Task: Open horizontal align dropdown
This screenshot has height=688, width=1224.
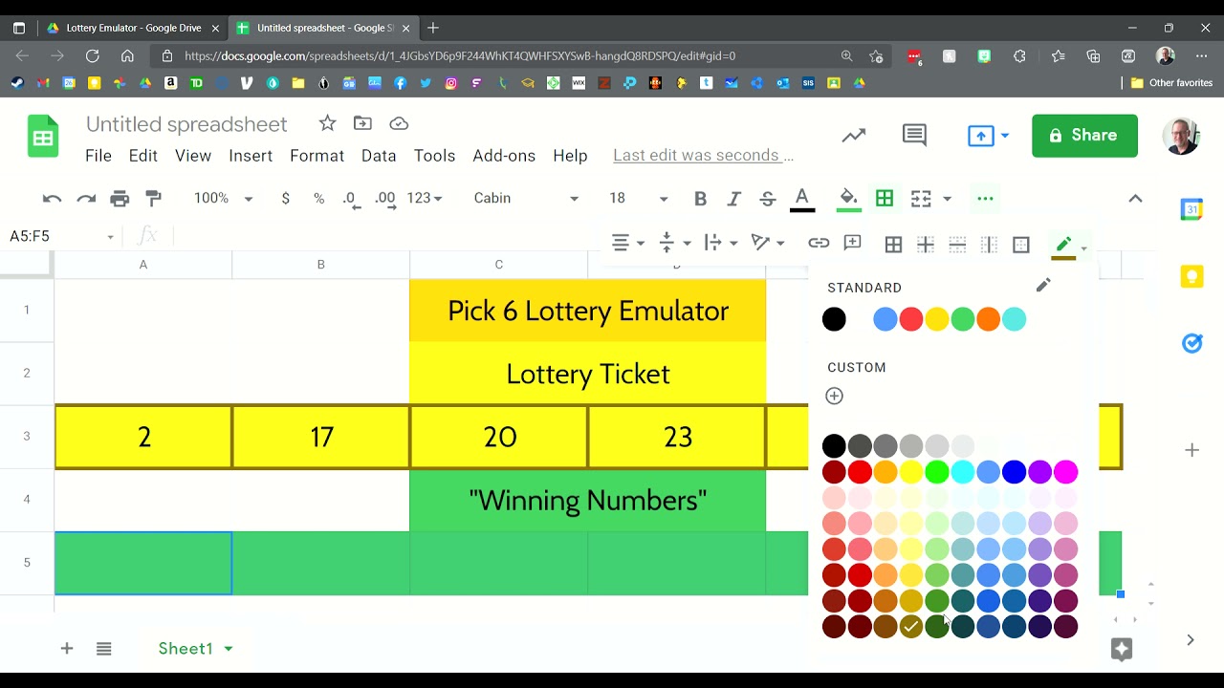Action: 627,243
